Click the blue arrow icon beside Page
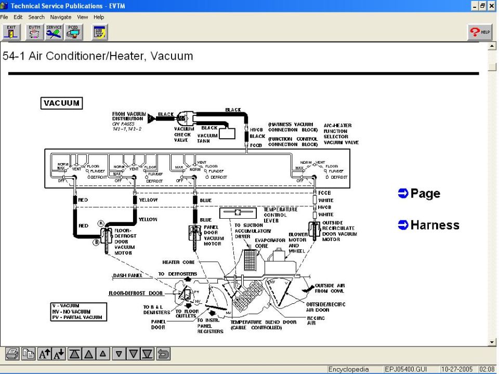Screen dimensions: 499x374 (403, 193)
